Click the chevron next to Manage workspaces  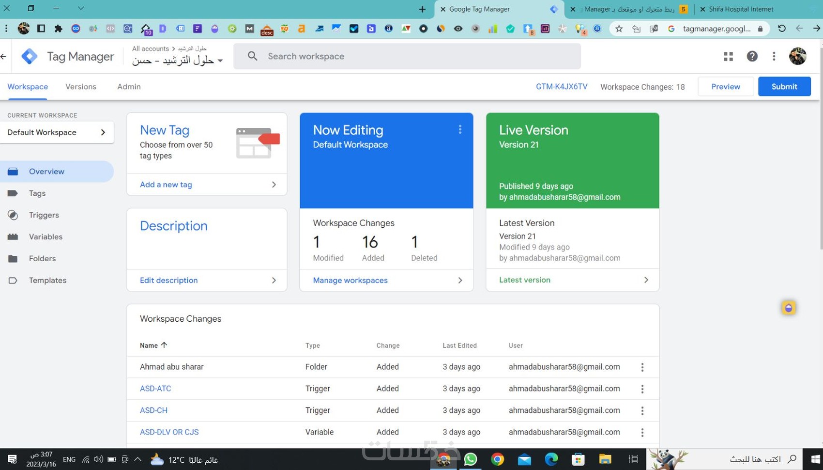coord(460,280)
